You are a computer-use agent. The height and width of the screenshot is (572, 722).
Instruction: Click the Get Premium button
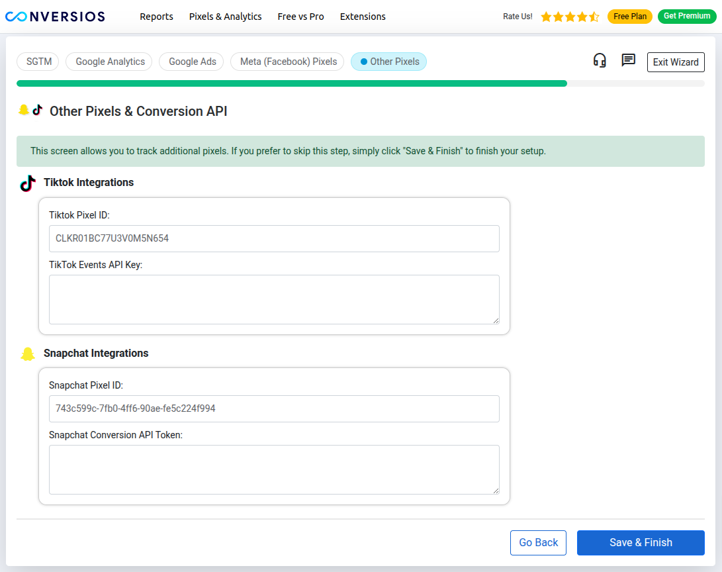pos(686,16)
